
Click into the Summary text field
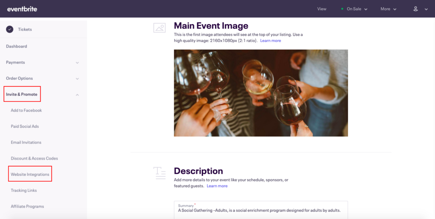pyautogui.click(x=261, y=210)
